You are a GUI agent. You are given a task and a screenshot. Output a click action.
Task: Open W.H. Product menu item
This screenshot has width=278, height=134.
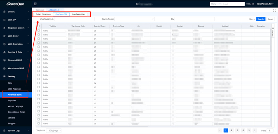(14, 89)
